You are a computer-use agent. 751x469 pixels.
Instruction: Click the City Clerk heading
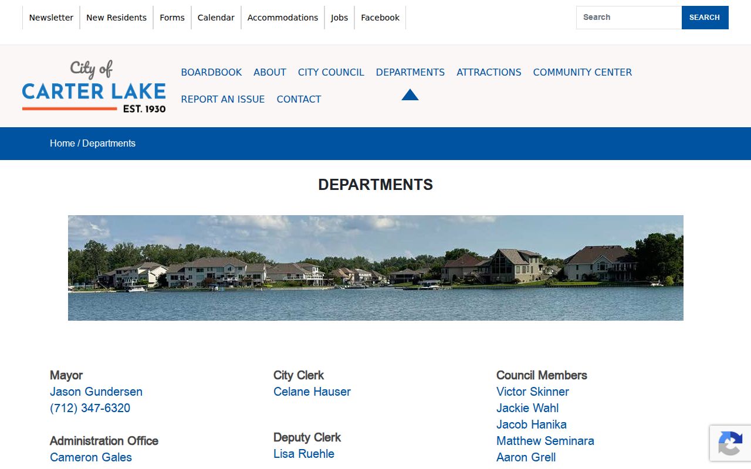coord(299,375)
